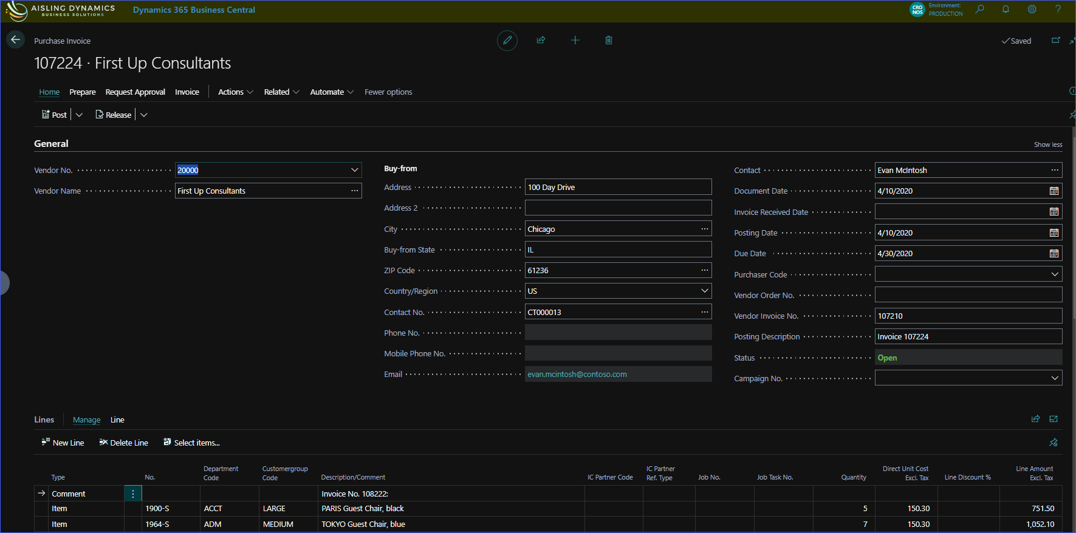
Task: Click the Posting Description field
Action: (968, 336)
